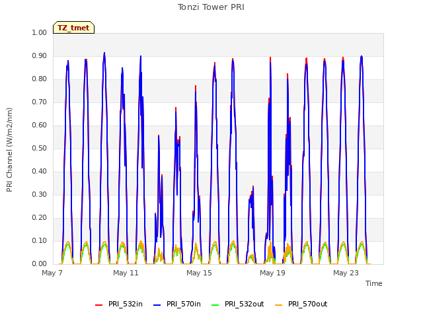Viewport: 423px width, 317px height.
Task: Select the PRI_532out legend label
Action: coord(244,304)
